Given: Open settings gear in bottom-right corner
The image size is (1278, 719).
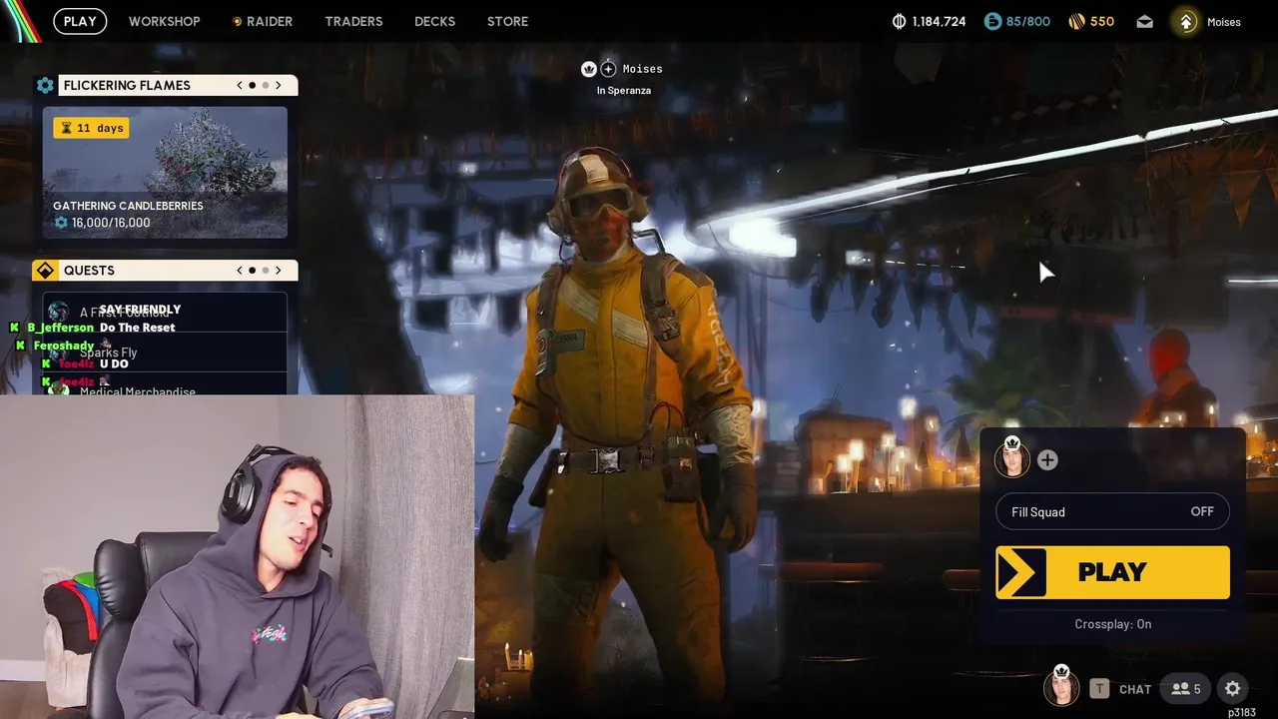Looking at the screenshot, I should tap(1233, 688).
